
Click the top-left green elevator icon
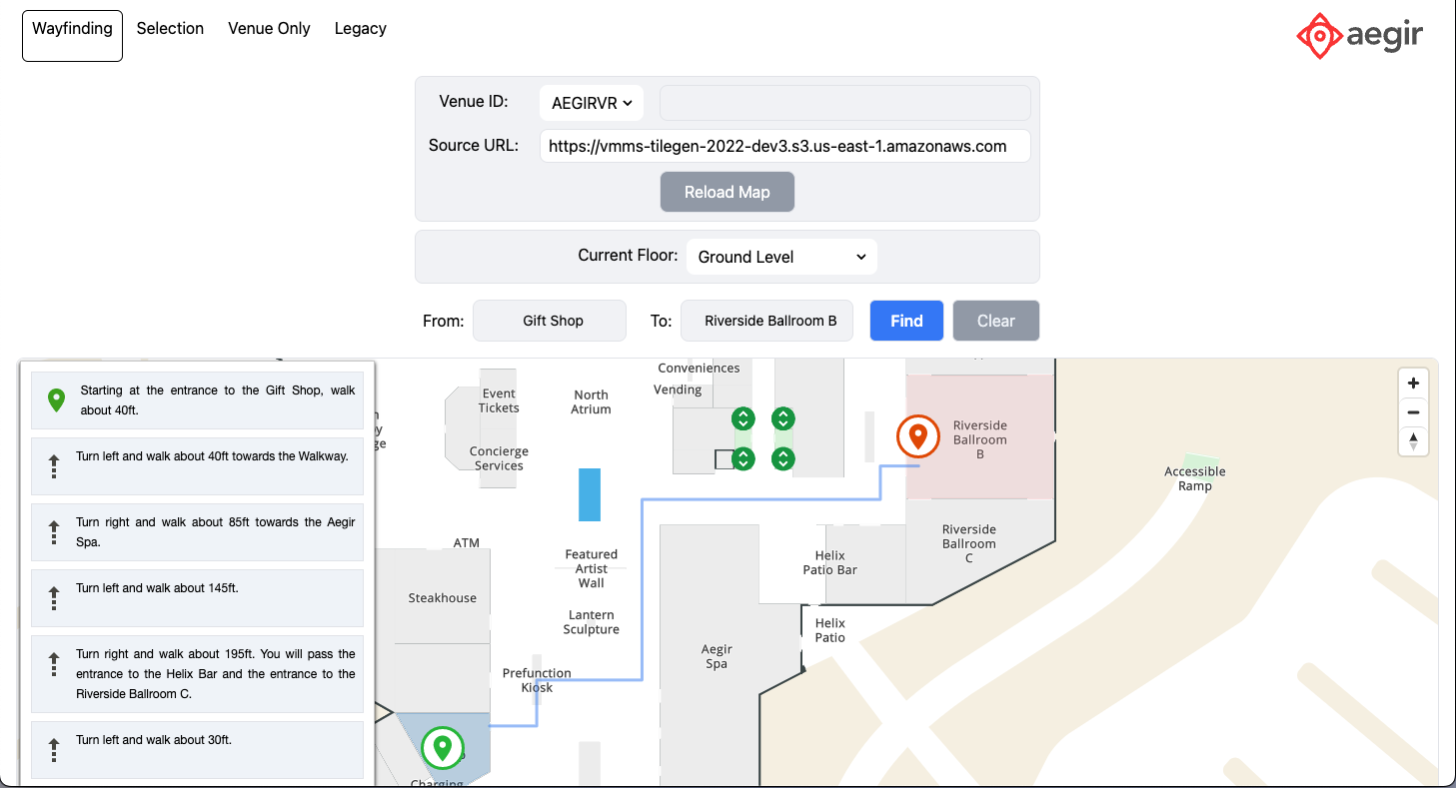click(742, 418)
